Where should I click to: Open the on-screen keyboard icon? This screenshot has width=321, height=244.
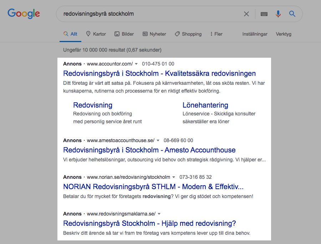pos(264,14)
